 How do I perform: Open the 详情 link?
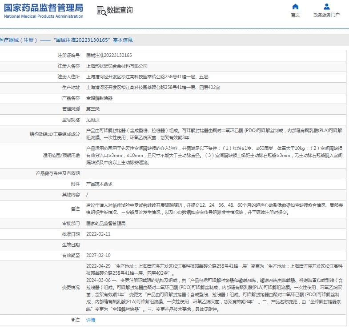click(x=91, y=320)
